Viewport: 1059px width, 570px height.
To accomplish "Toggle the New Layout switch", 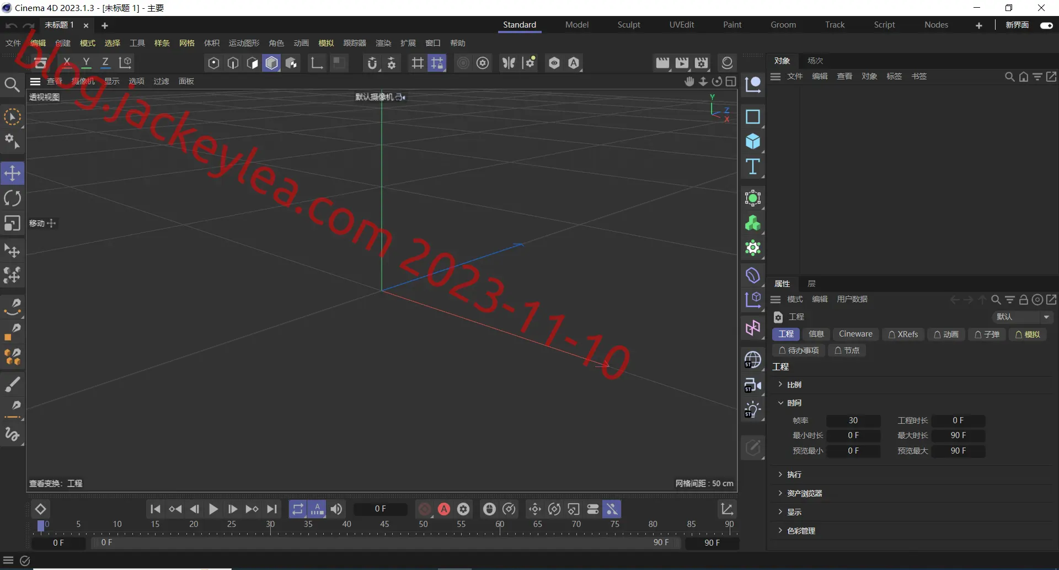I will 1046,25.
